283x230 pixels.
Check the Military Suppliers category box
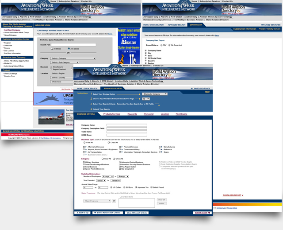coord(84,162)
